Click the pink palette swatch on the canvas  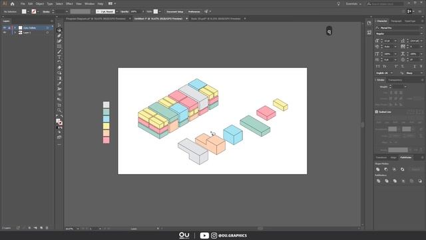(x=106, y=140)
